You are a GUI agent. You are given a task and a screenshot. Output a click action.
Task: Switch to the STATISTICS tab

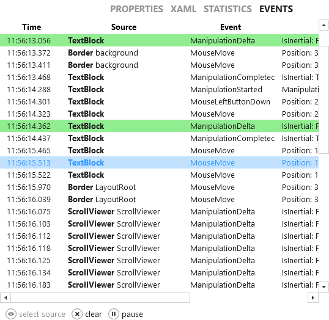click(x=227, y=9)
